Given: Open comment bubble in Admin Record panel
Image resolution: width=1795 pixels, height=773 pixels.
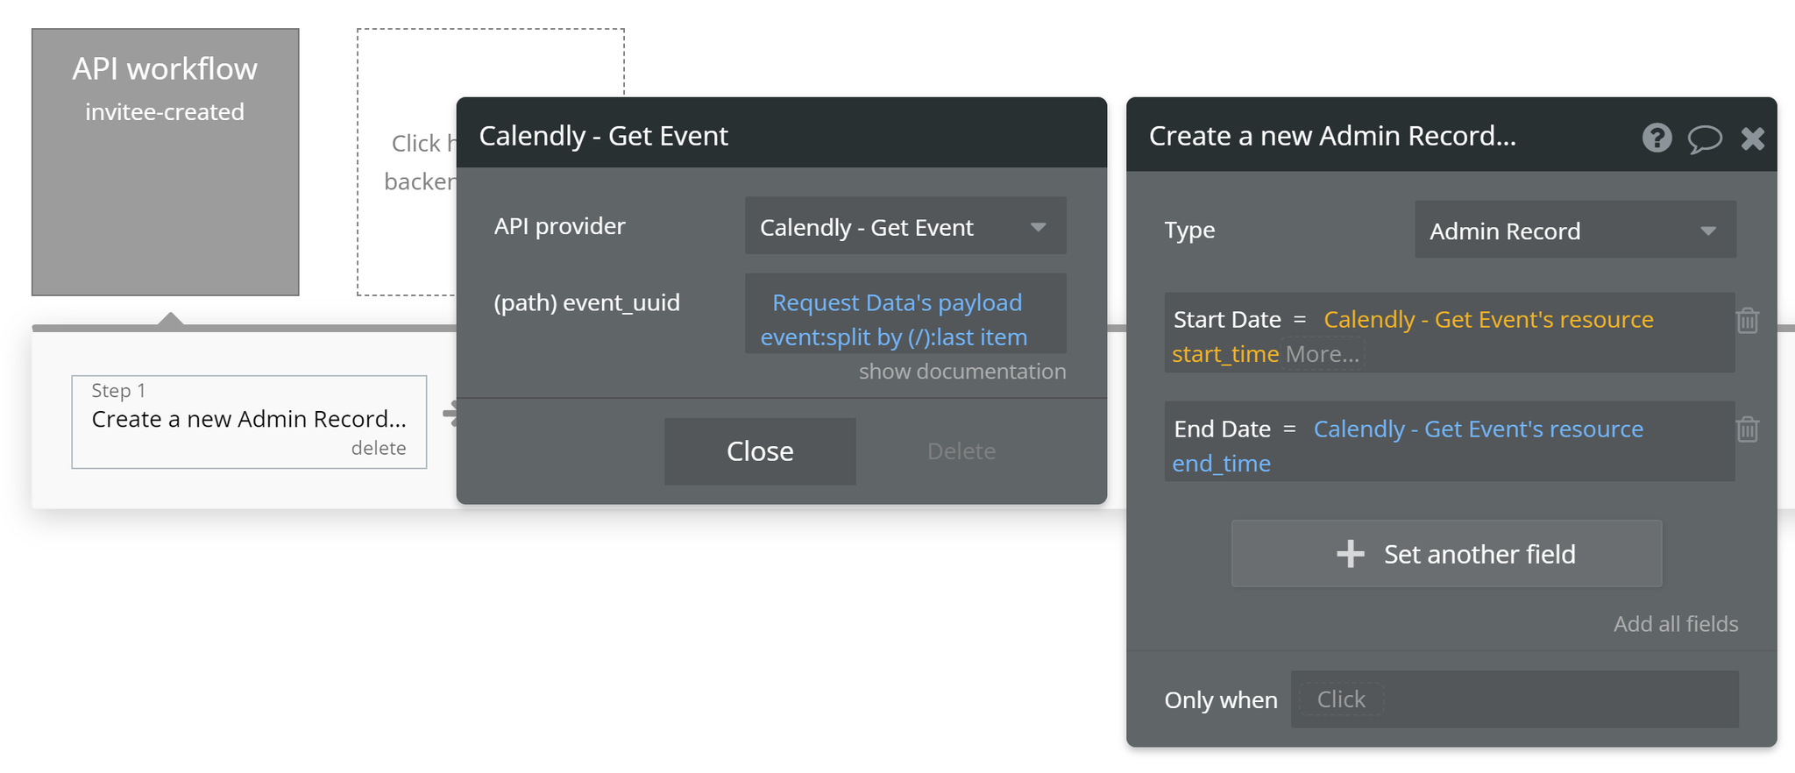Looking at the screenshot, I should 1705,138.
